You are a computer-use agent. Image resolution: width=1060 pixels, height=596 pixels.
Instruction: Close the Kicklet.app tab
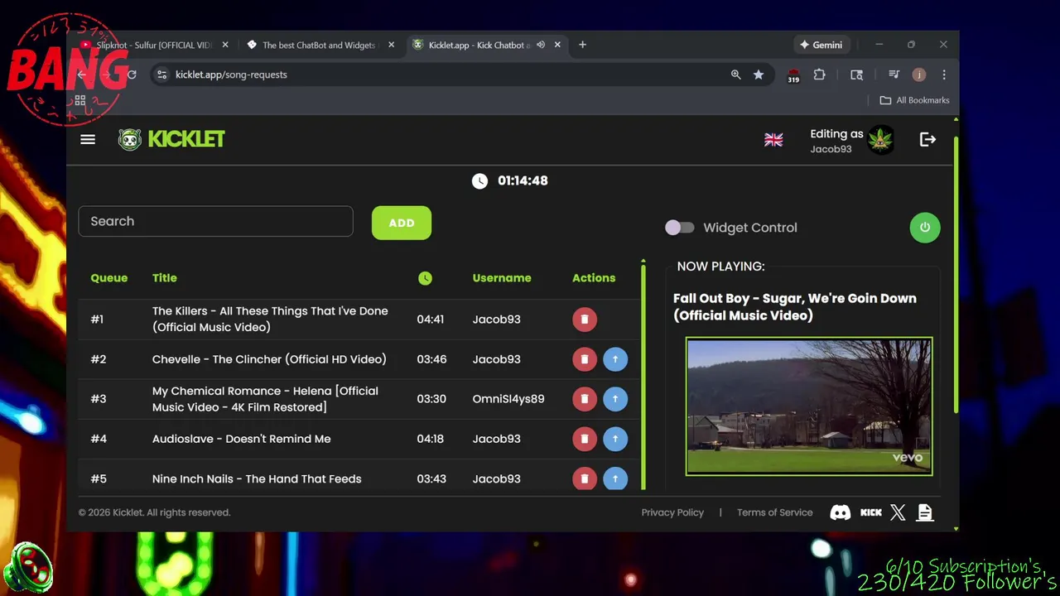[x=558, y=45]
